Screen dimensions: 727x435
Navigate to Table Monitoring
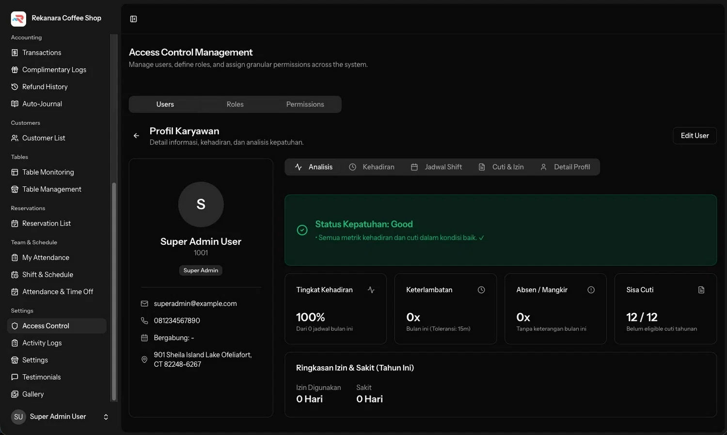(57, 172)
